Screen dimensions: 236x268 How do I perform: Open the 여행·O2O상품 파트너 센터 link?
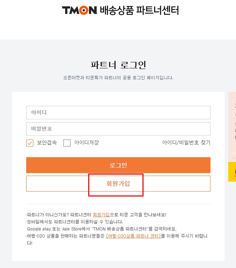[133, 236]
